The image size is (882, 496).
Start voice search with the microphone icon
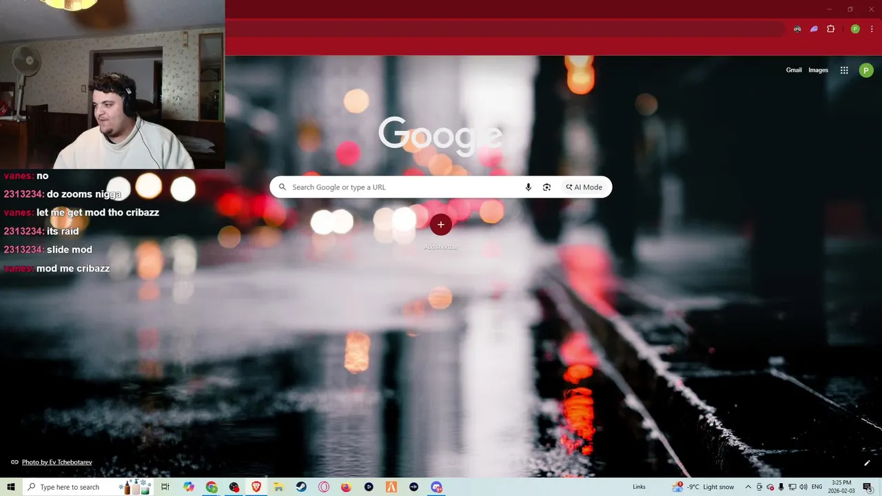tap(529, 187)
